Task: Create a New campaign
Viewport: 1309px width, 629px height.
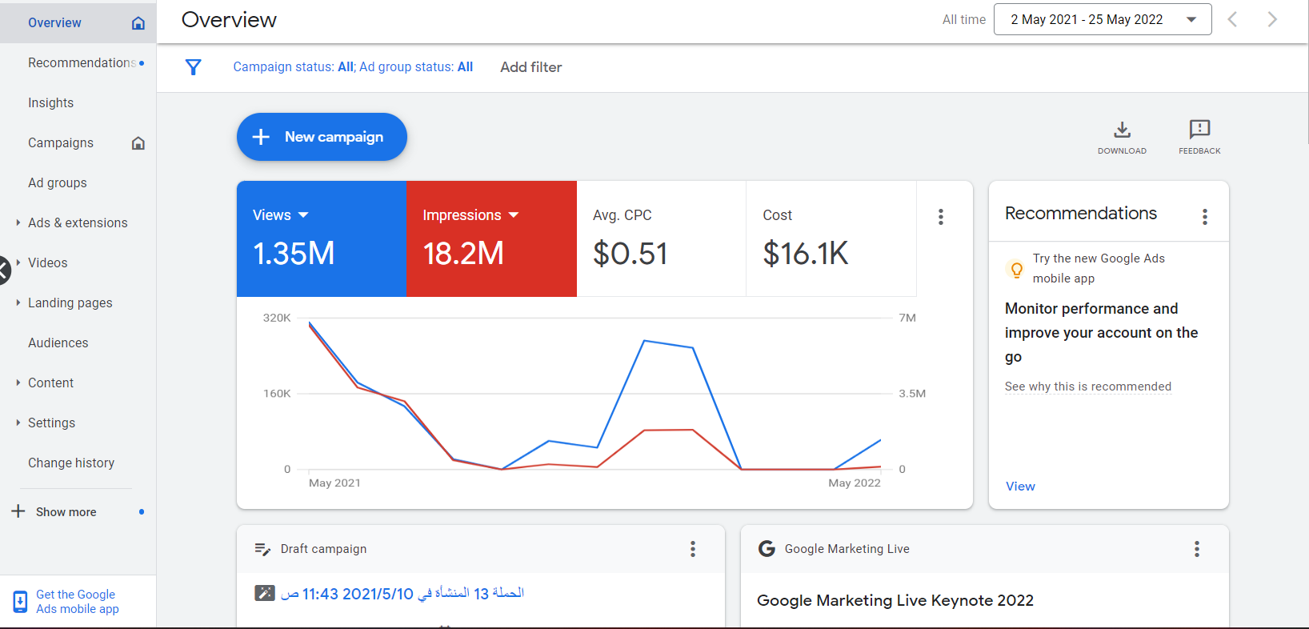Action: pyautogui.click(x=322, y=137)
